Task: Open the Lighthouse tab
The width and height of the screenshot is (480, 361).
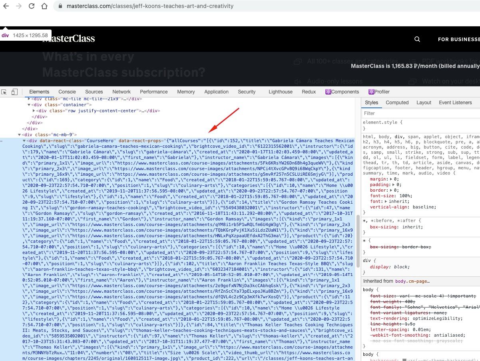Action: tap(281, 92)
